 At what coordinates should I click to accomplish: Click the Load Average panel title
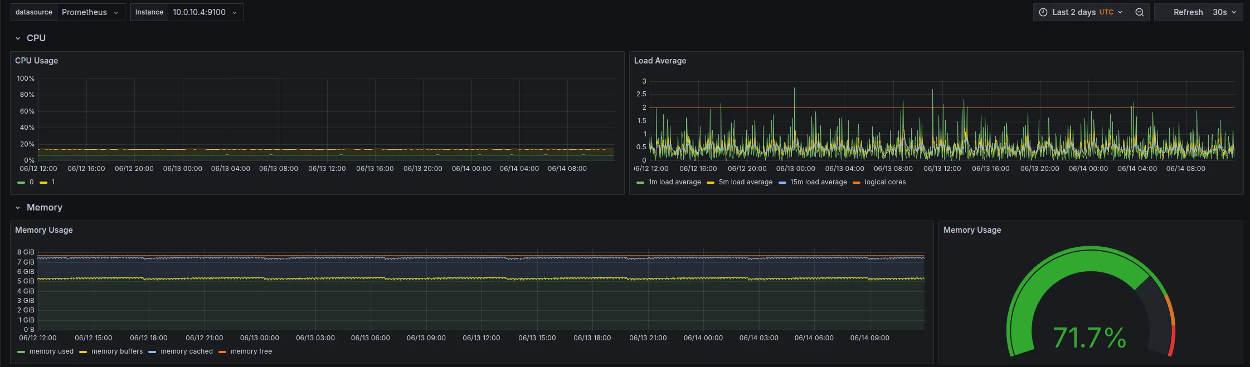660,61
